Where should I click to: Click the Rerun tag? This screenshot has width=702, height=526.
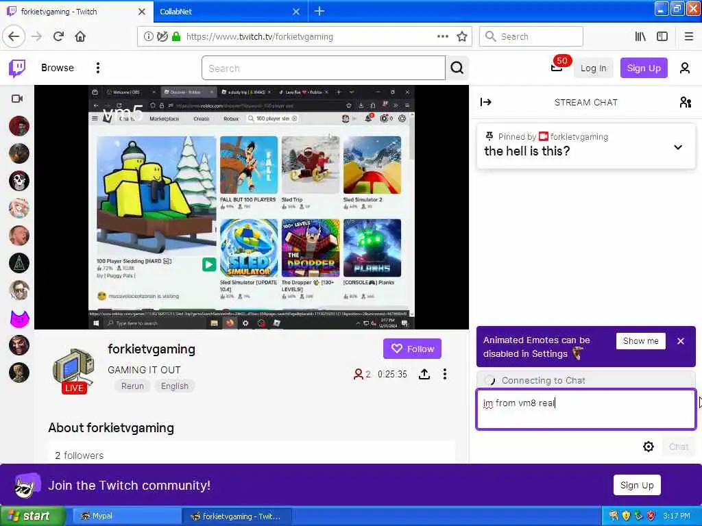pos(132,386)
